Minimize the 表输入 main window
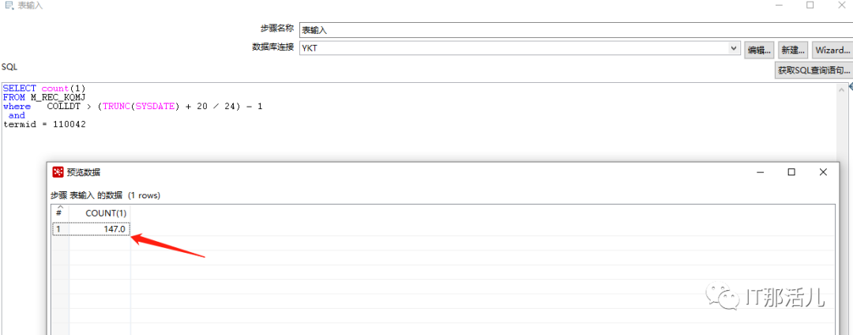853x335 pixels. click(x=777, y=5)
